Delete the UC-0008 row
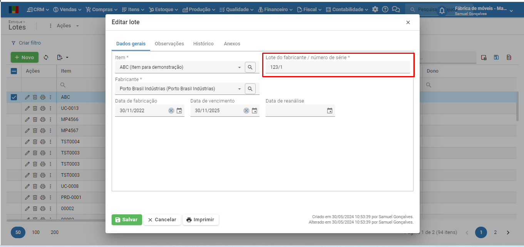524x247 pixels. coord(35,186)
